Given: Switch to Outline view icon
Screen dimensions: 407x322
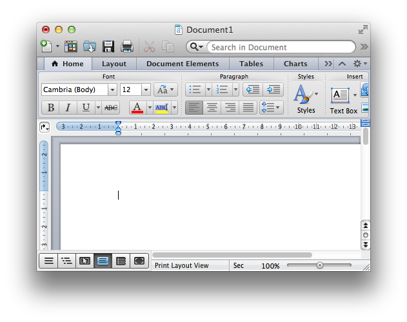Looking at the screenshot, I should [x=66, y=261].
